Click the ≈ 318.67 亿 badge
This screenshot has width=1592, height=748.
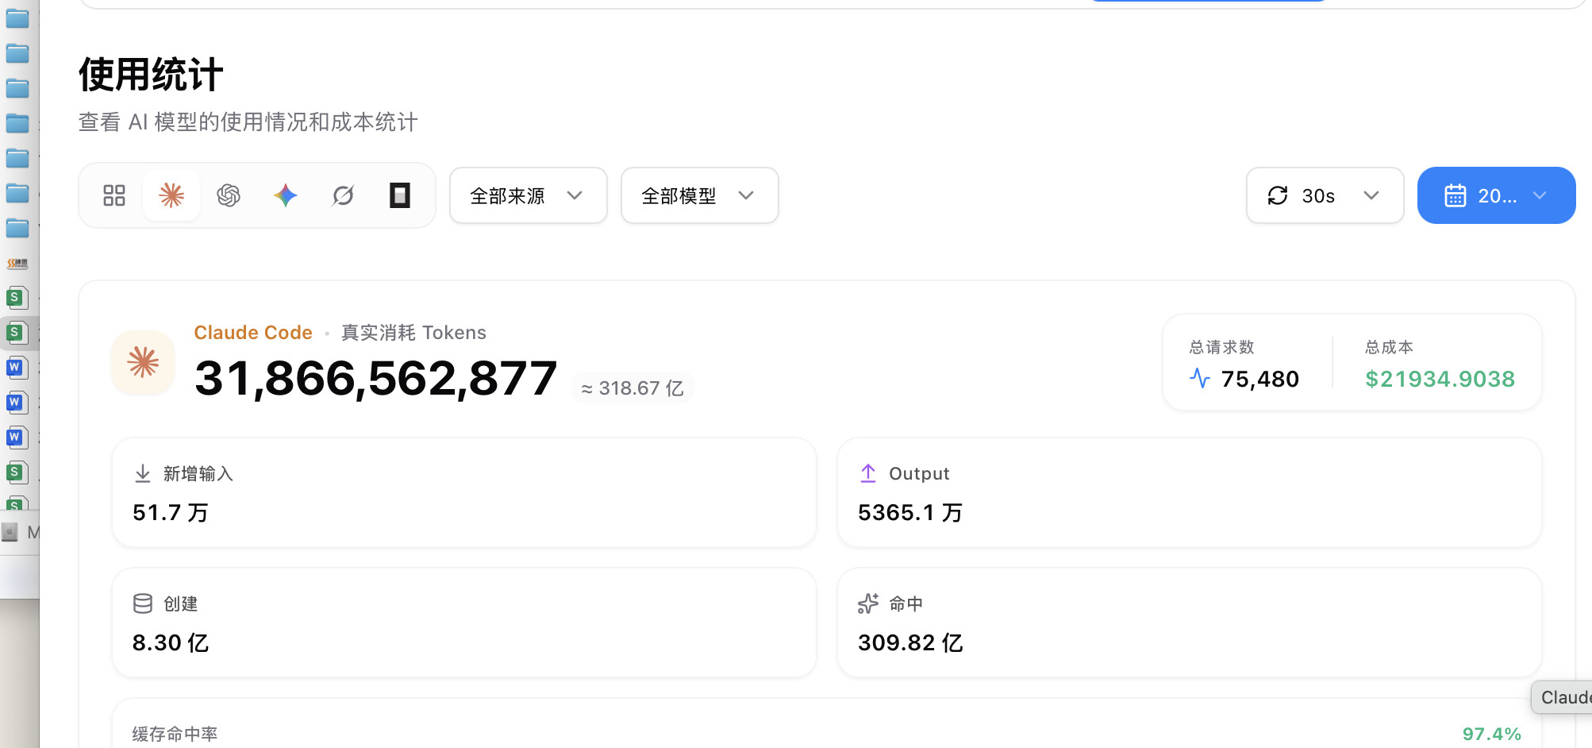[633, 388]
